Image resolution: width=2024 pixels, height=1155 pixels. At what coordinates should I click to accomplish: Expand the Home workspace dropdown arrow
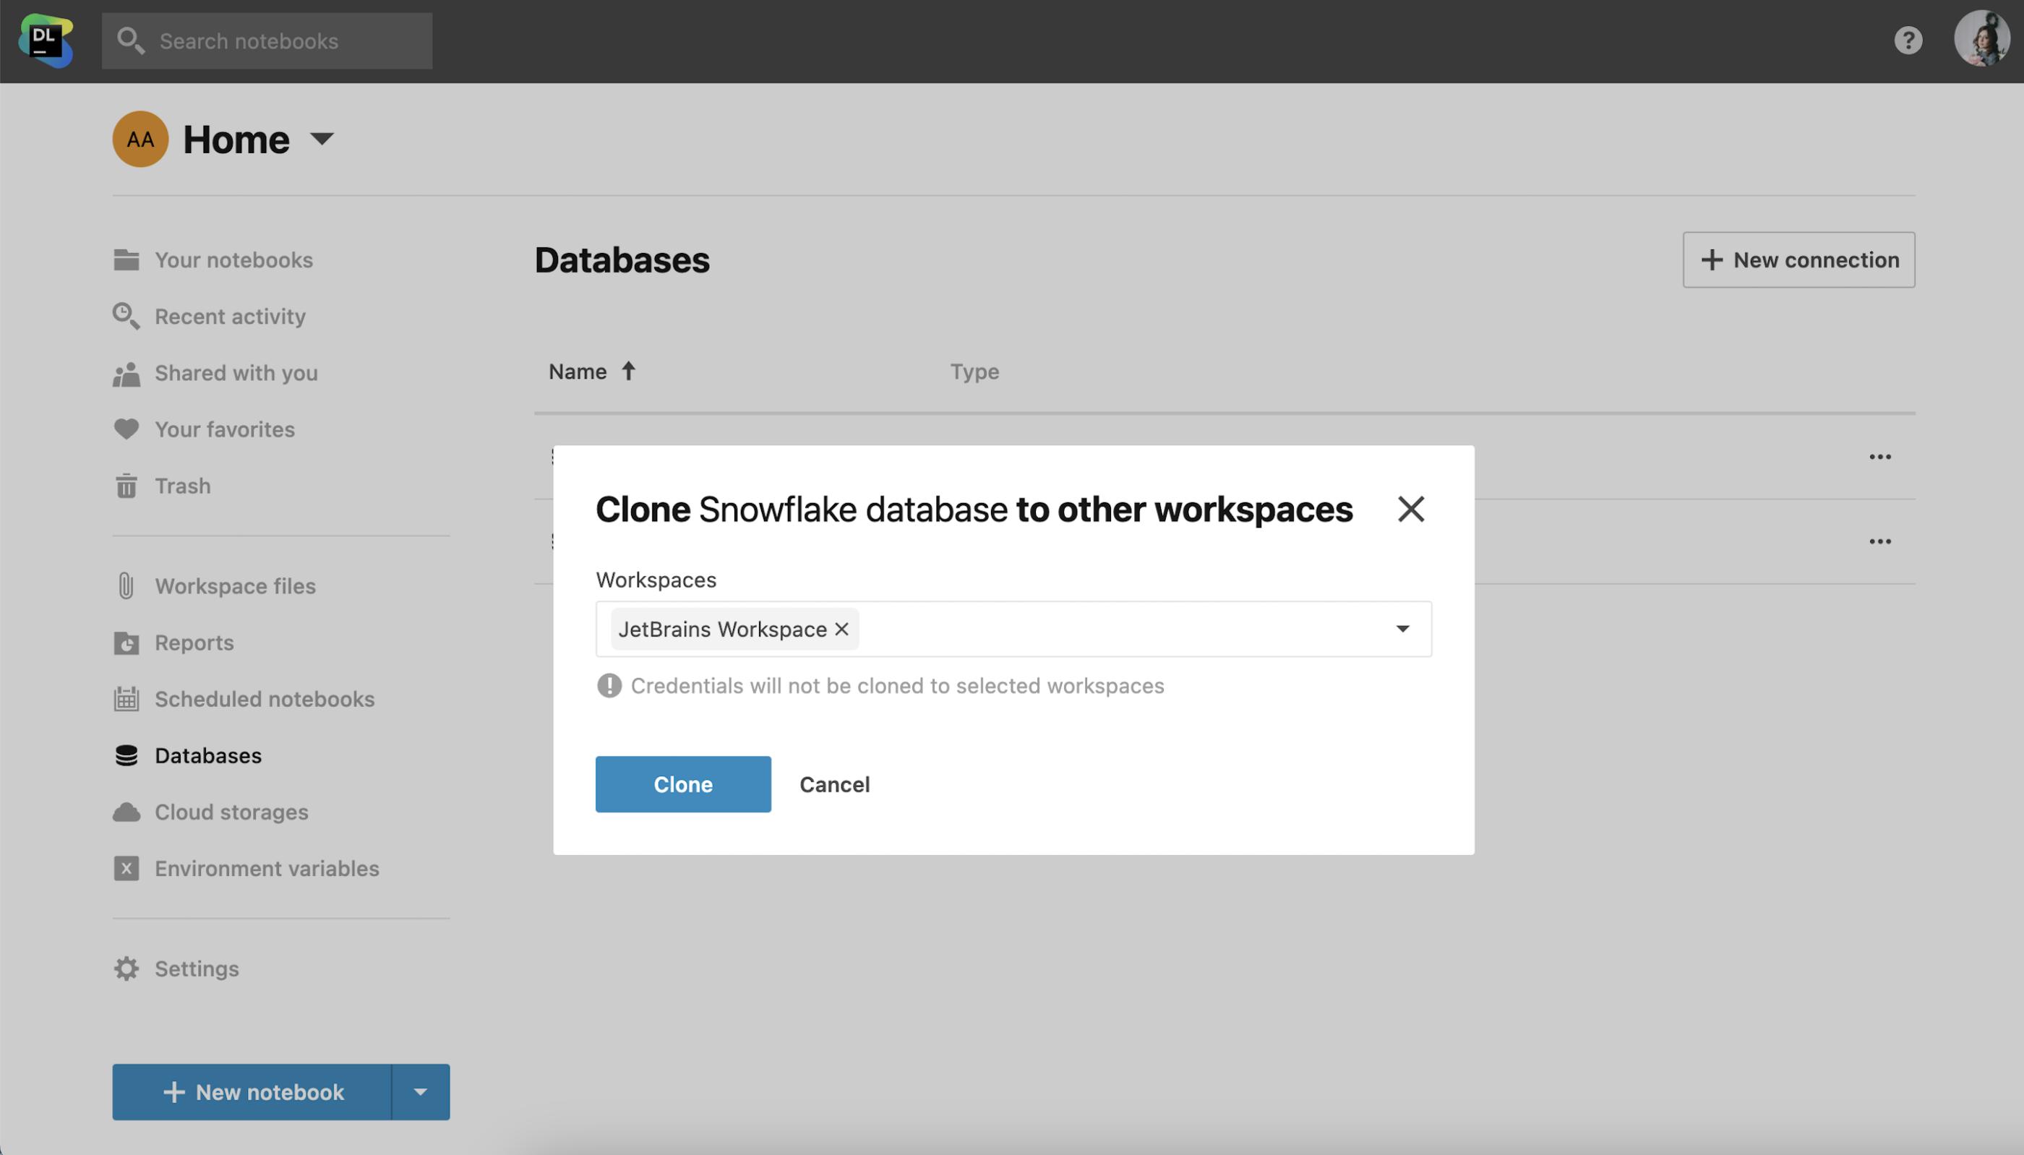(x=321, y=139)
